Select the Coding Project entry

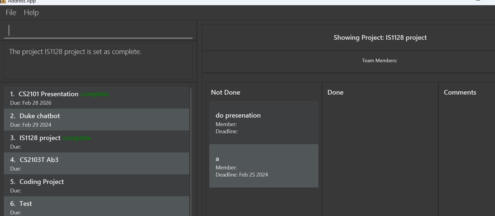(x=96, y=185)
